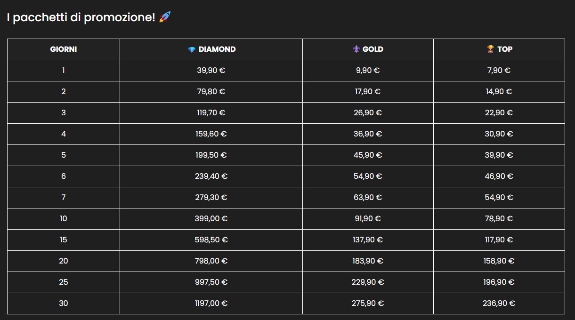
Task: Click the 1197,00 € Diamond price
Action: (211, 304)
